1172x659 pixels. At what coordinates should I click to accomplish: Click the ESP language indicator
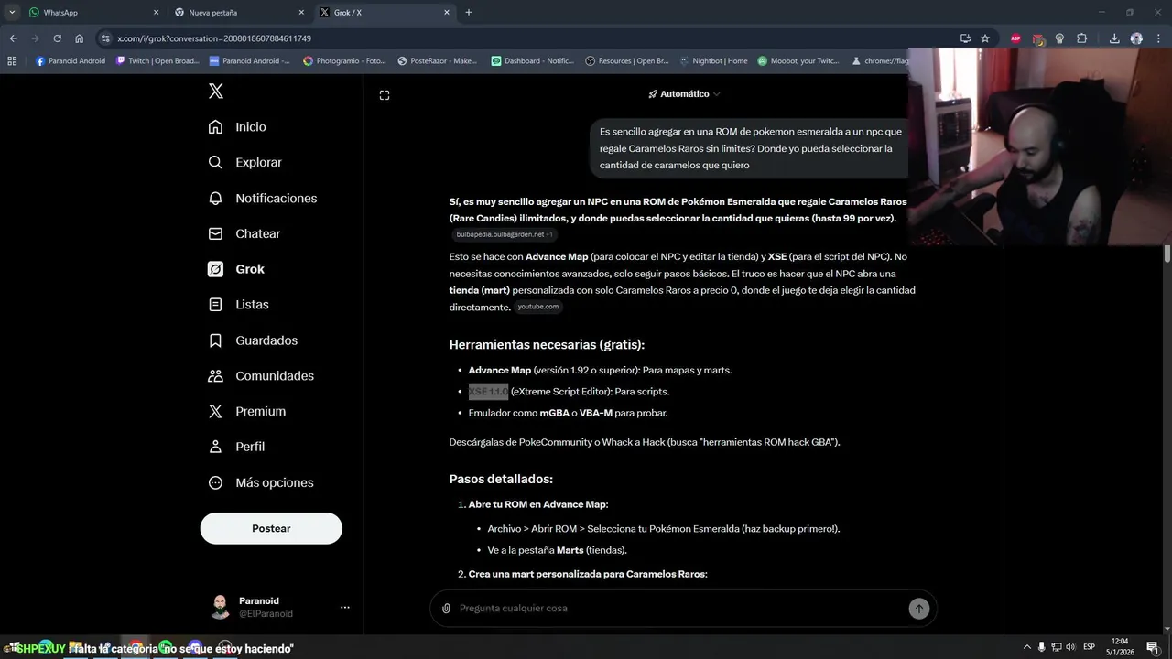pos(1089,647)
